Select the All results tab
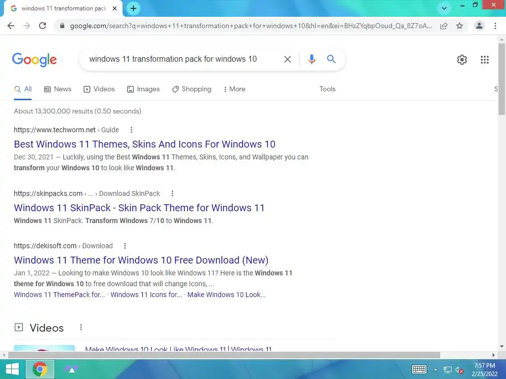506x379 pixels. click(23, 89)
